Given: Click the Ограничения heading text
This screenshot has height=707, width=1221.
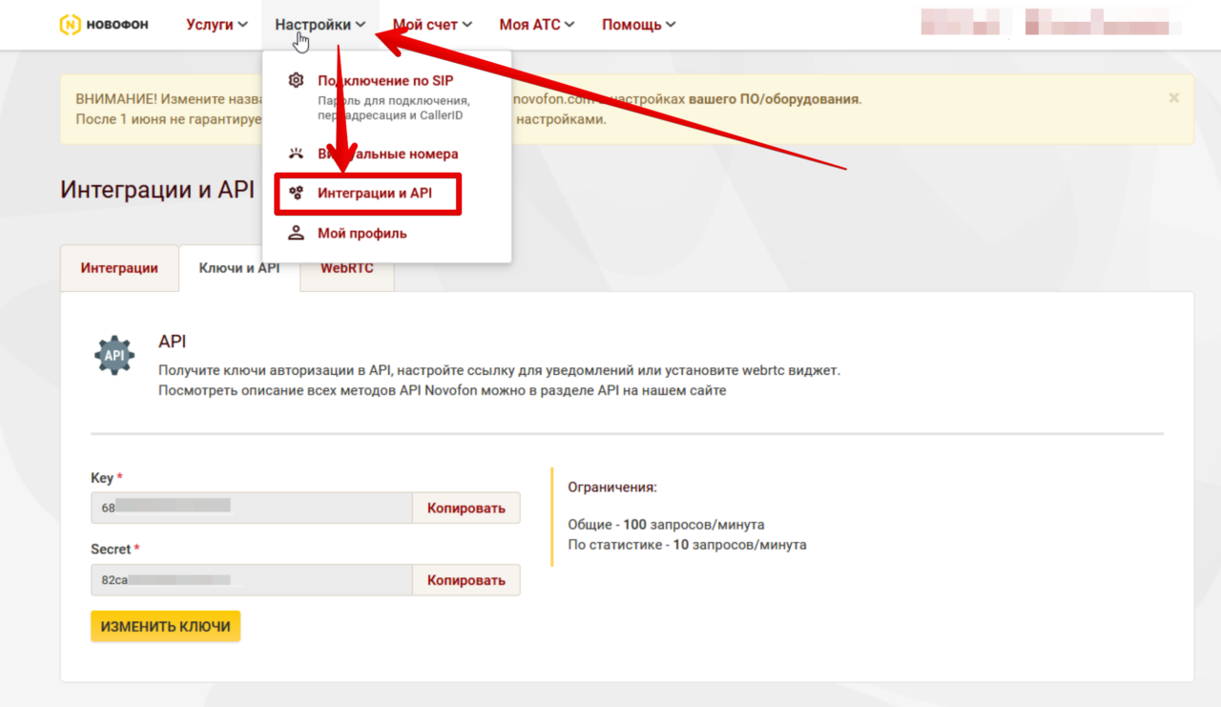Looking at the screenshot, I should (612, 487).
